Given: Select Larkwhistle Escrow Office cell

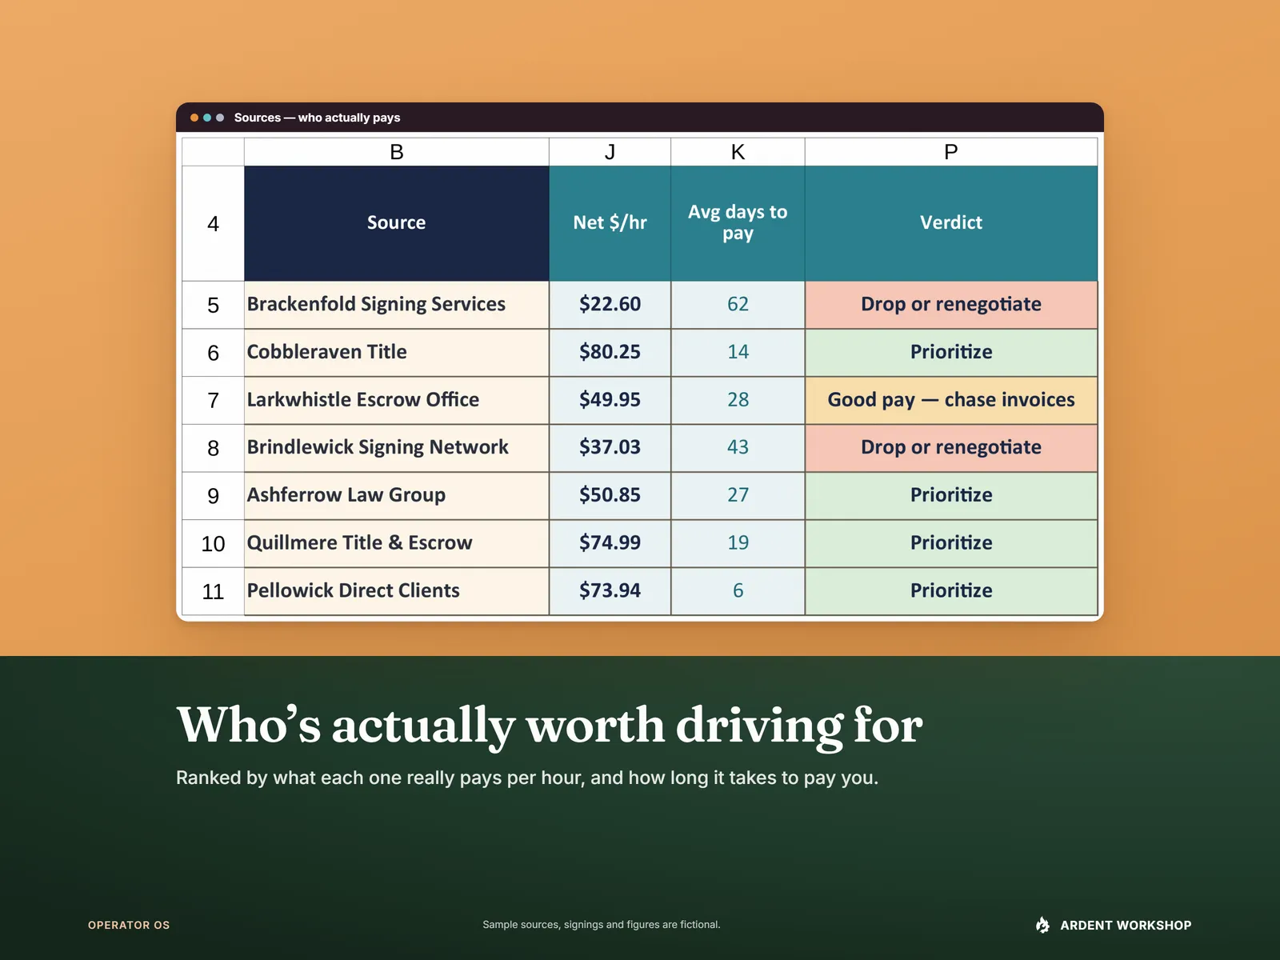Looking at the screenshot, I should tap(397, 400).
